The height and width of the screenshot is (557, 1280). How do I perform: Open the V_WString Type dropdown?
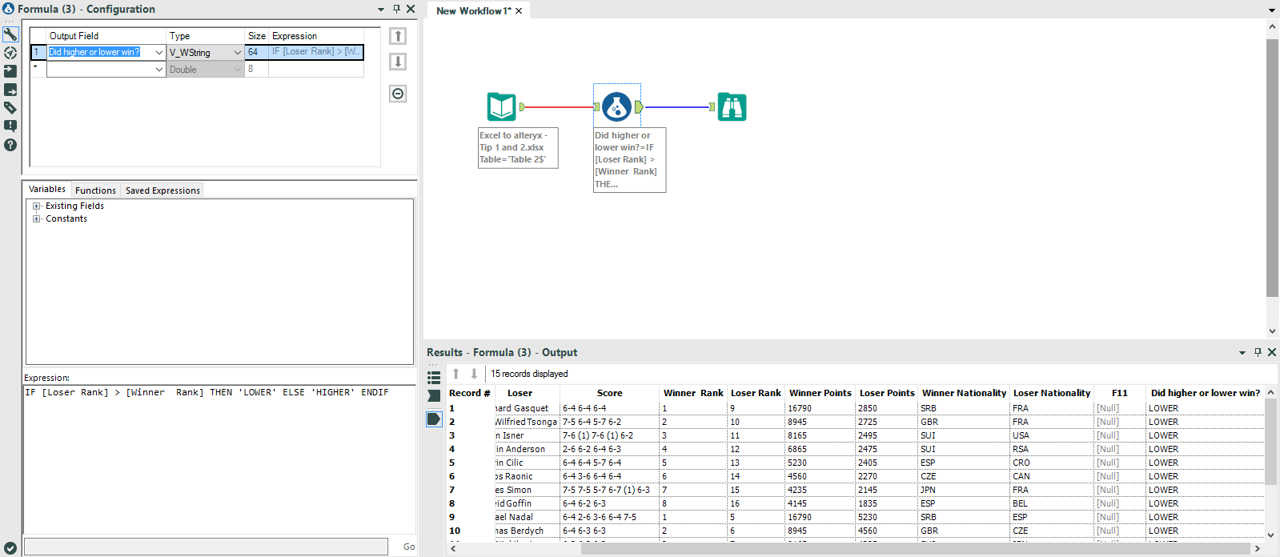[237, 52]
